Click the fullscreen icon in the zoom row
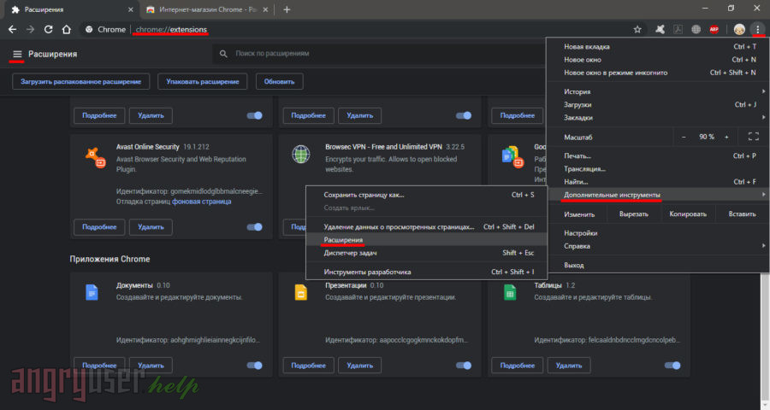 click(753, 137)
